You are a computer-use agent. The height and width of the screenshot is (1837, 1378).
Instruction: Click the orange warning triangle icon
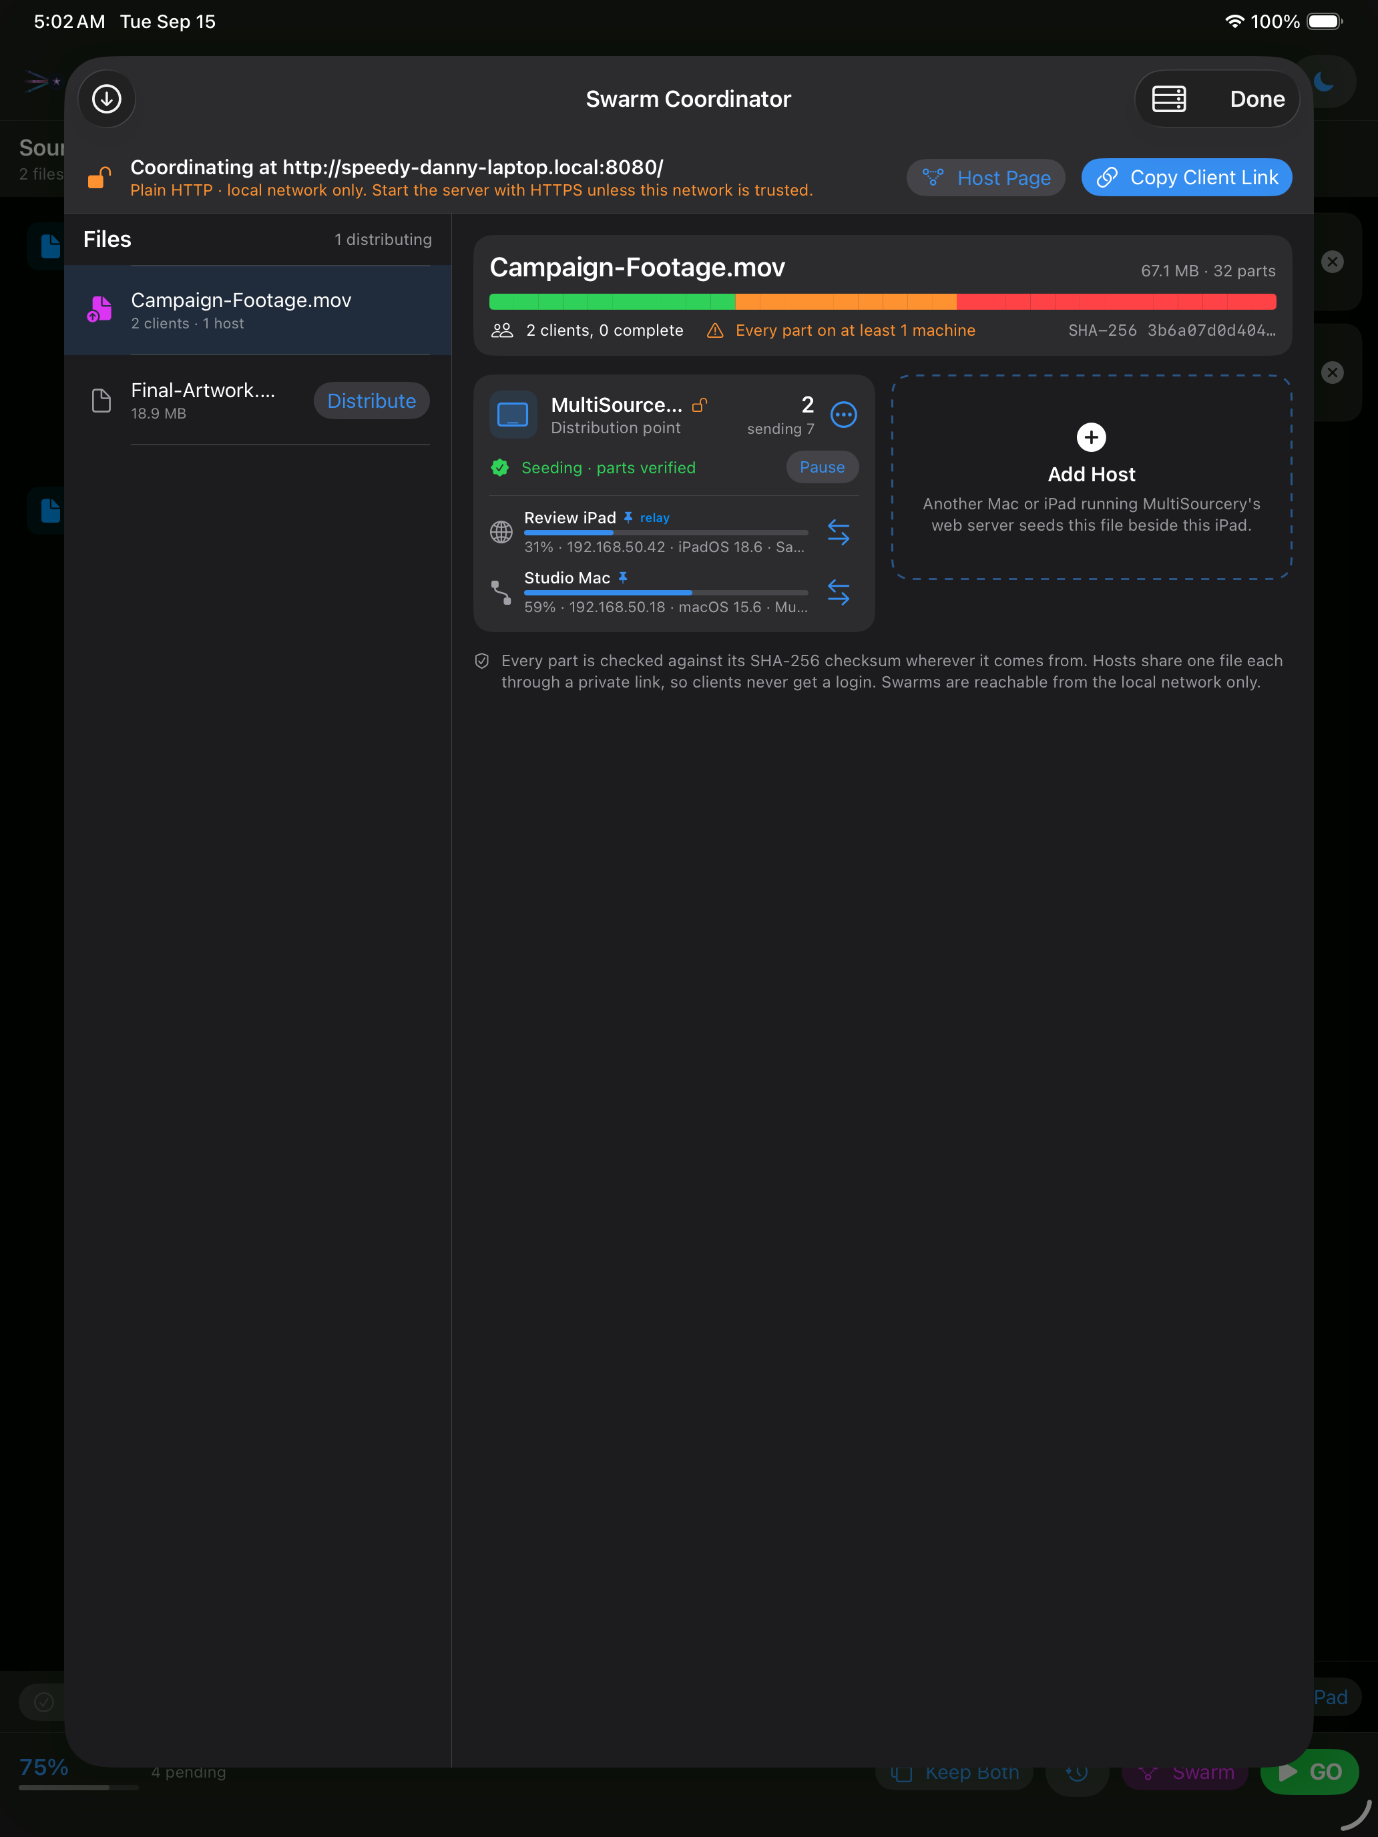714,330
